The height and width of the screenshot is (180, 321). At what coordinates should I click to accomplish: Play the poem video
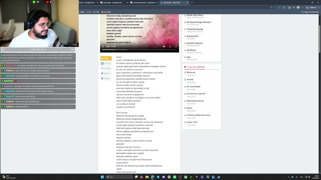tap(103, 46)
